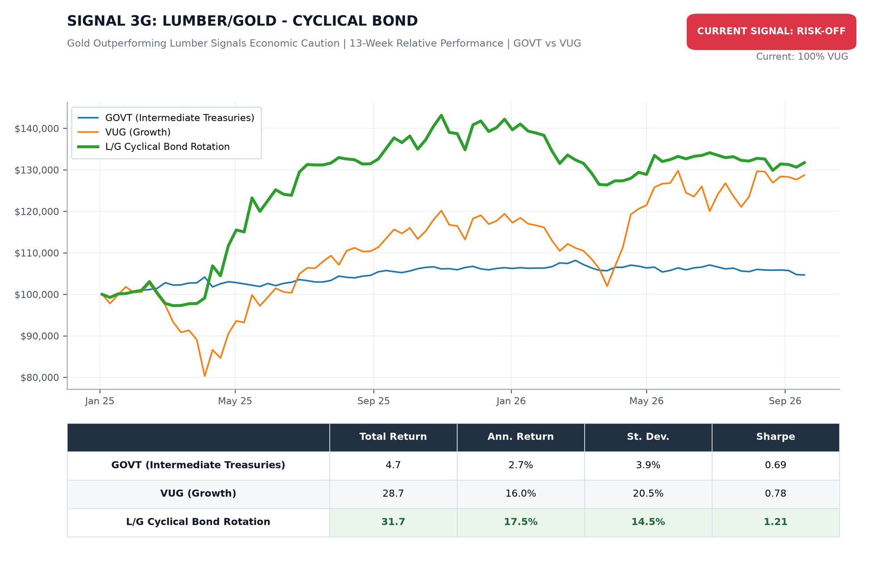Click the Ann. Return column header
The image size is (893, 568).
click(x=521, y=437)
